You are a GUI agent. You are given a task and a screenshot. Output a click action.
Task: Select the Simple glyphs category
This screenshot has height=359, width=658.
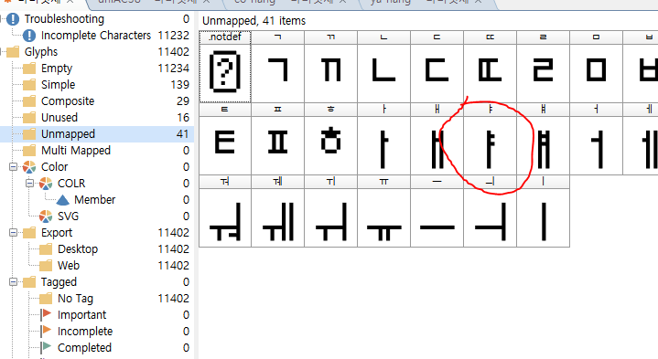(97, 85)
